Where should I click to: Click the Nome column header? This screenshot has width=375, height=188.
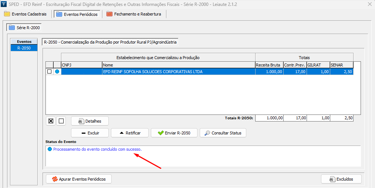(178, 65)
